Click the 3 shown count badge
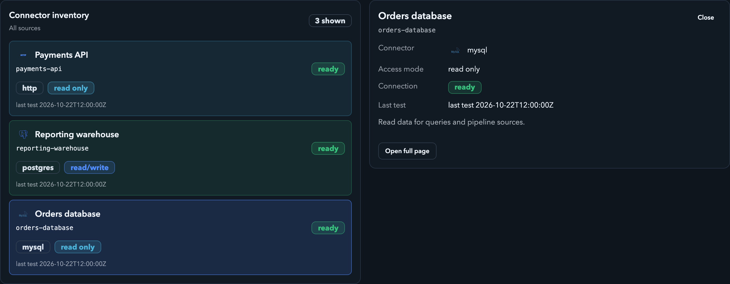The image size is (730, 284). (x=330, y=21)
